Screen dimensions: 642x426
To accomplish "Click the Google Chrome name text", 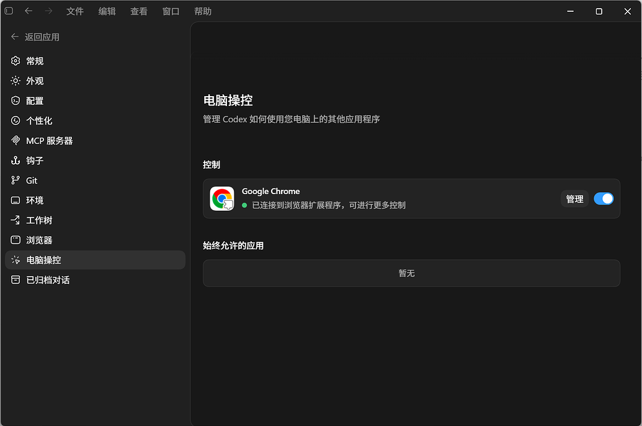I will click(270, 191).
